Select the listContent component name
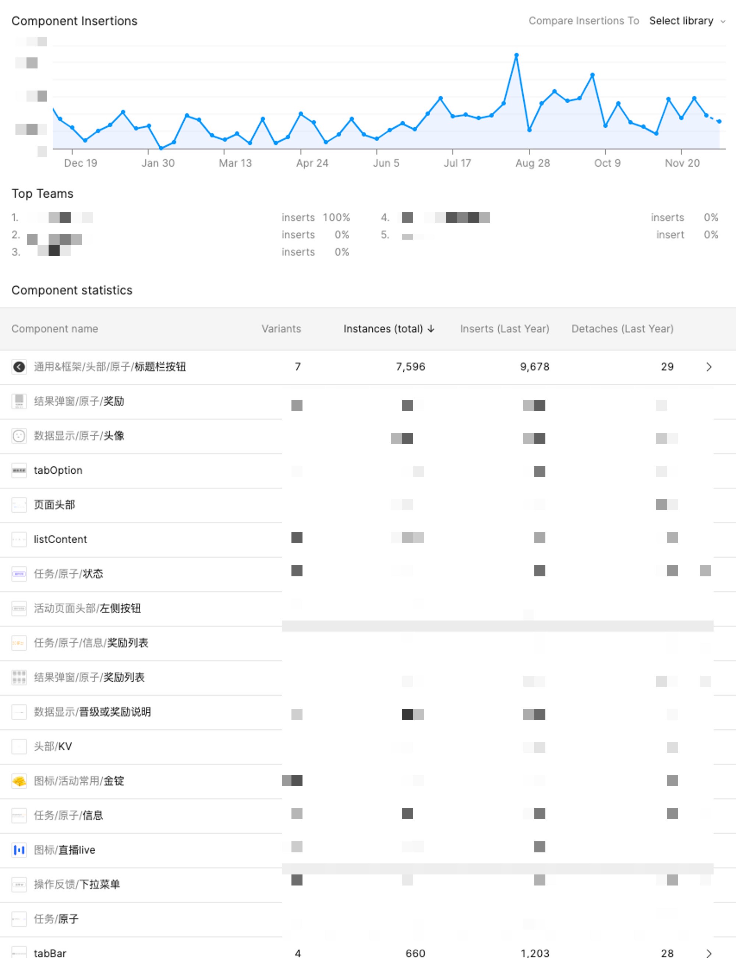 60,539
